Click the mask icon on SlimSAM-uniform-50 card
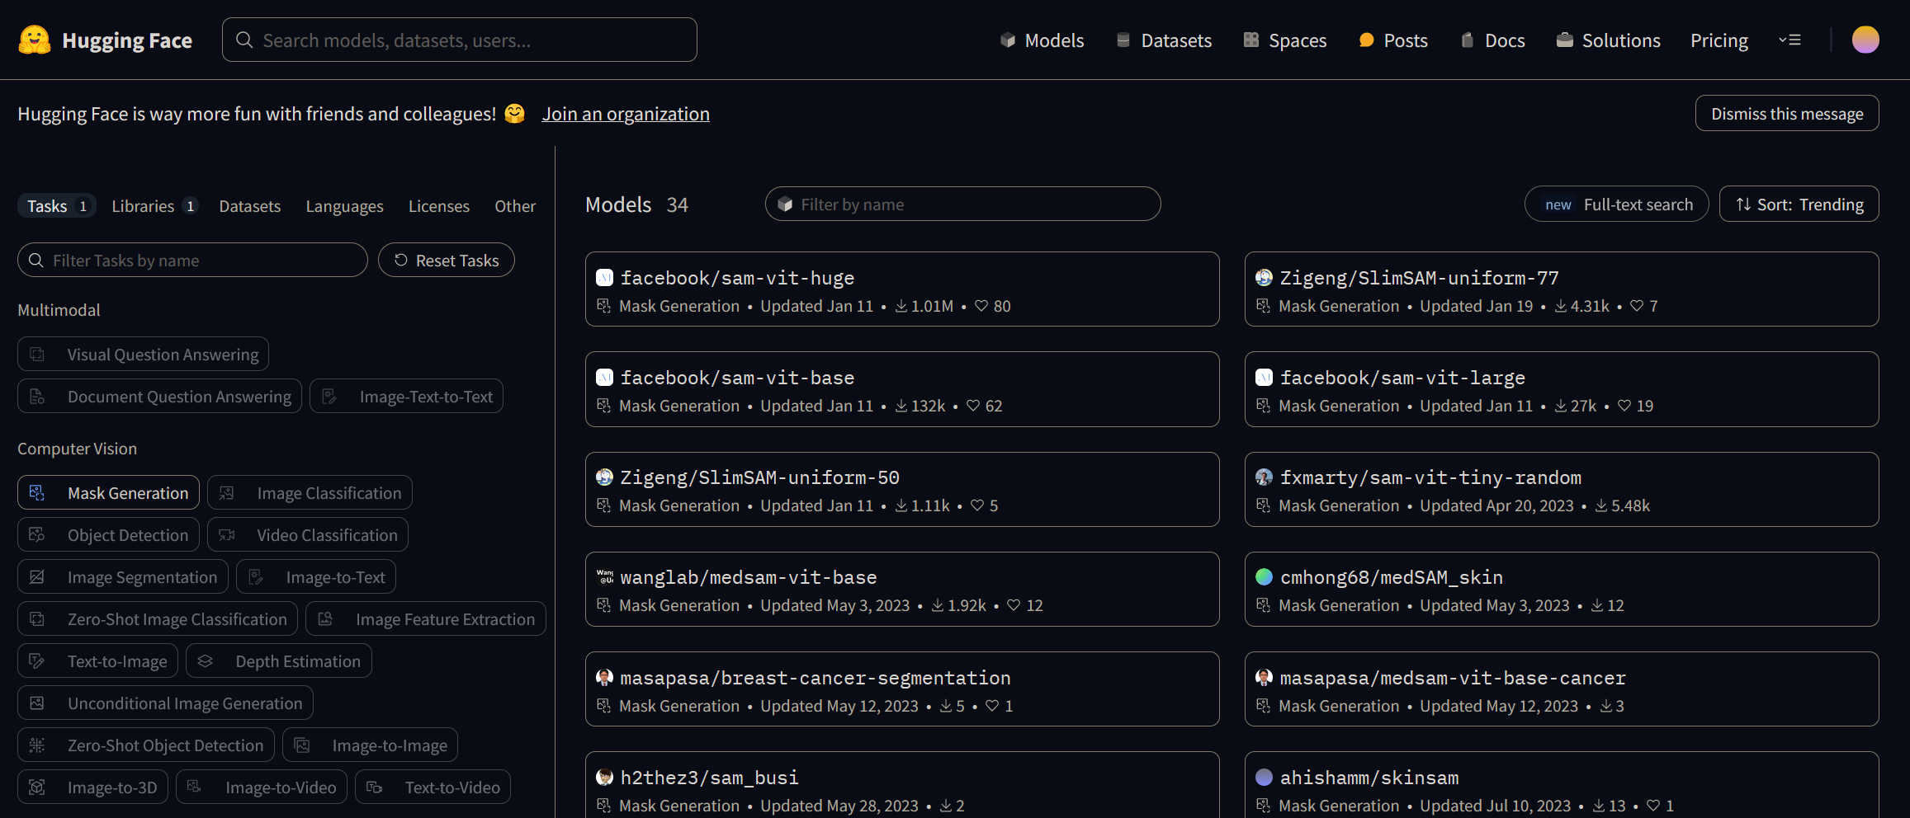The height and width of the screenshot is (818, 1910). pyautogui.click(x=604, y=505)
